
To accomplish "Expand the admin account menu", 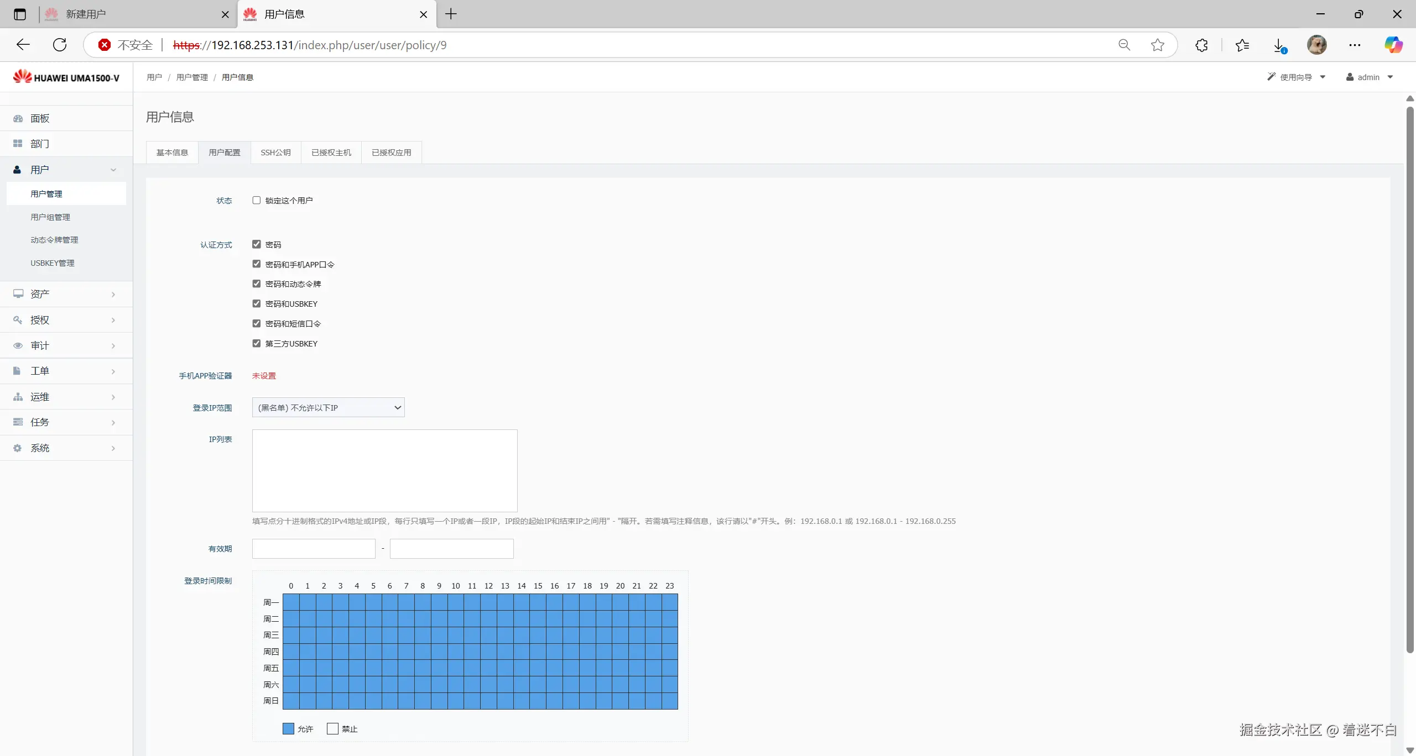I will coord(1369,77).
